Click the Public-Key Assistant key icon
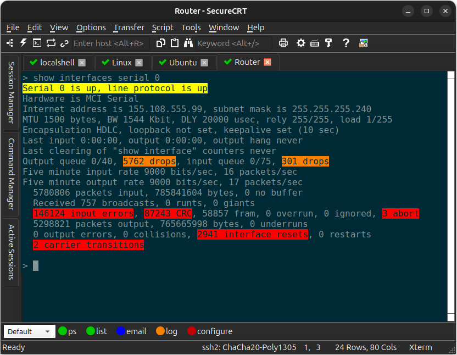Viewport: 457px width, 355px height. tap(328, 43)
